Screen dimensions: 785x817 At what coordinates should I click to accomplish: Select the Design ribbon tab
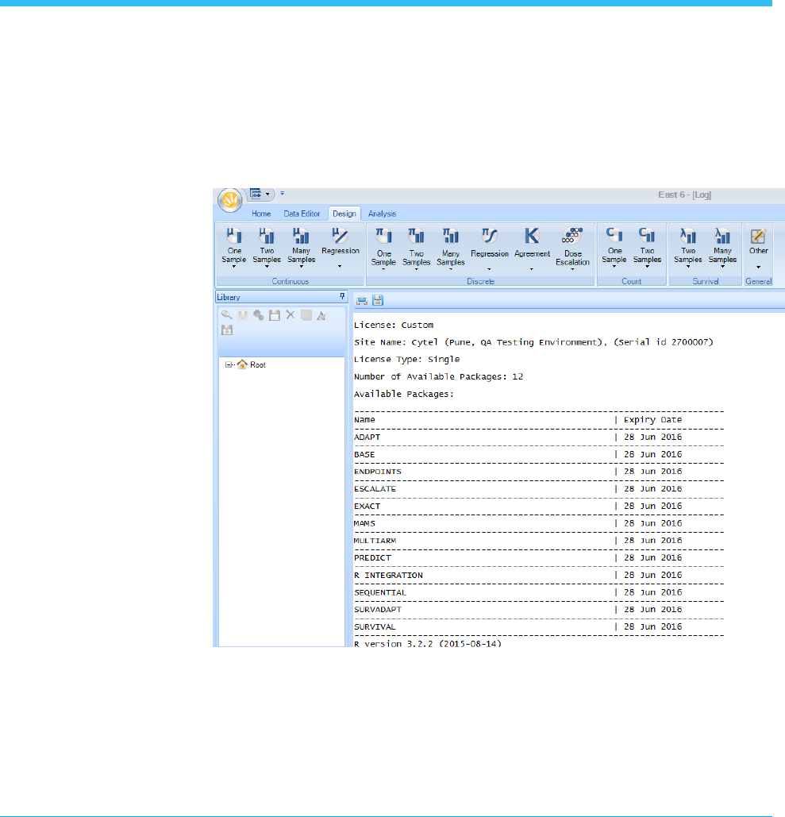[344, 214]
